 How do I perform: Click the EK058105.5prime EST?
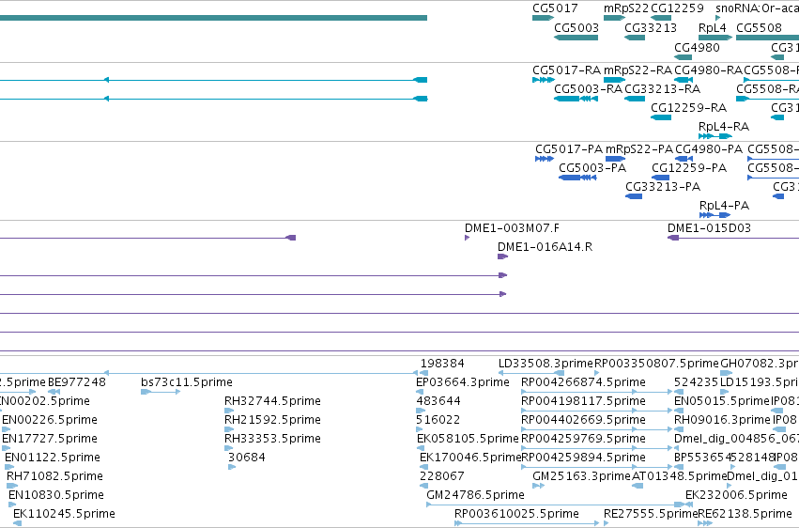coord(421,448)
